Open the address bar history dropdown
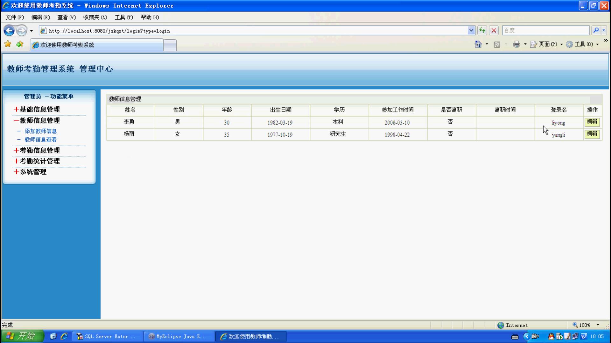The height and width of the screenshot is (343, 611). pyautogui.click(x=471, y=30)
